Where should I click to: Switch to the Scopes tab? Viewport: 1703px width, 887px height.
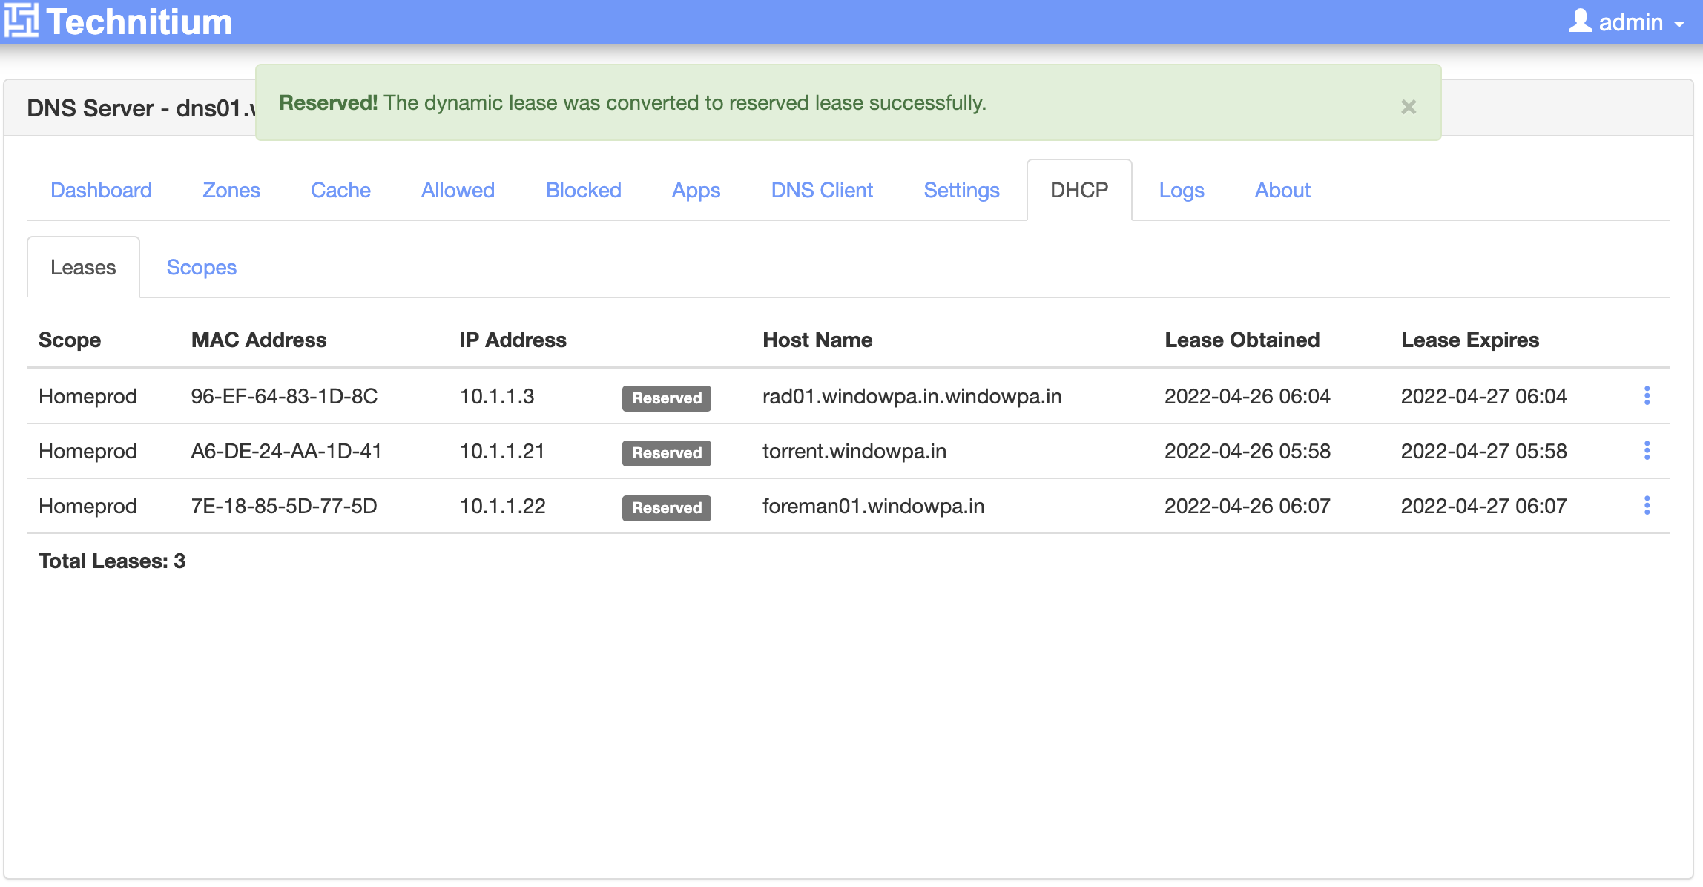(x=201, y=267)
